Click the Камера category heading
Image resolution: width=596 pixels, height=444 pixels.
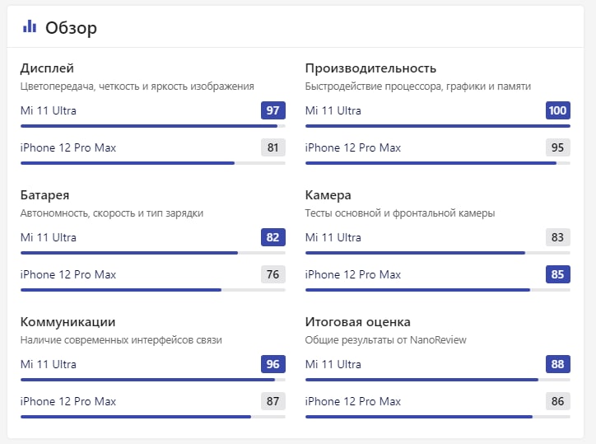[328, 195]
